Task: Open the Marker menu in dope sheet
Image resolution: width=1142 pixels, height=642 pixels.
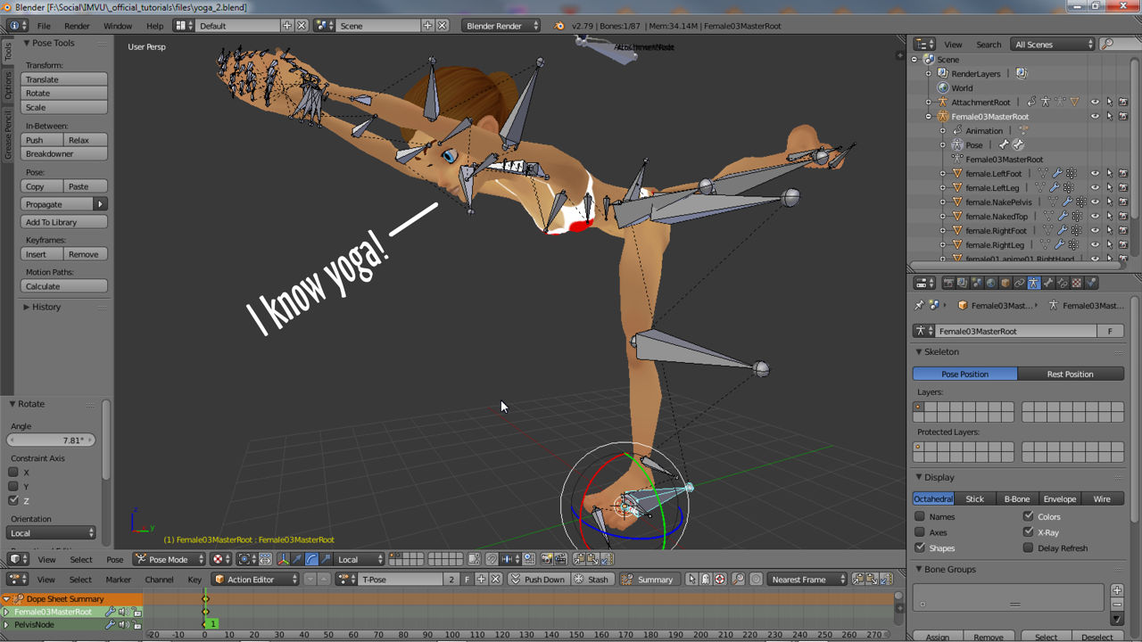Action: [x=119, y=579]
